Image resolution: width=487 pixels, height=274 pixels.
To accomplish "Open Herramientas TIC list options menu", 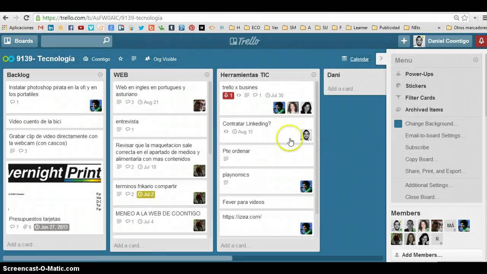I will coord(314,75).
